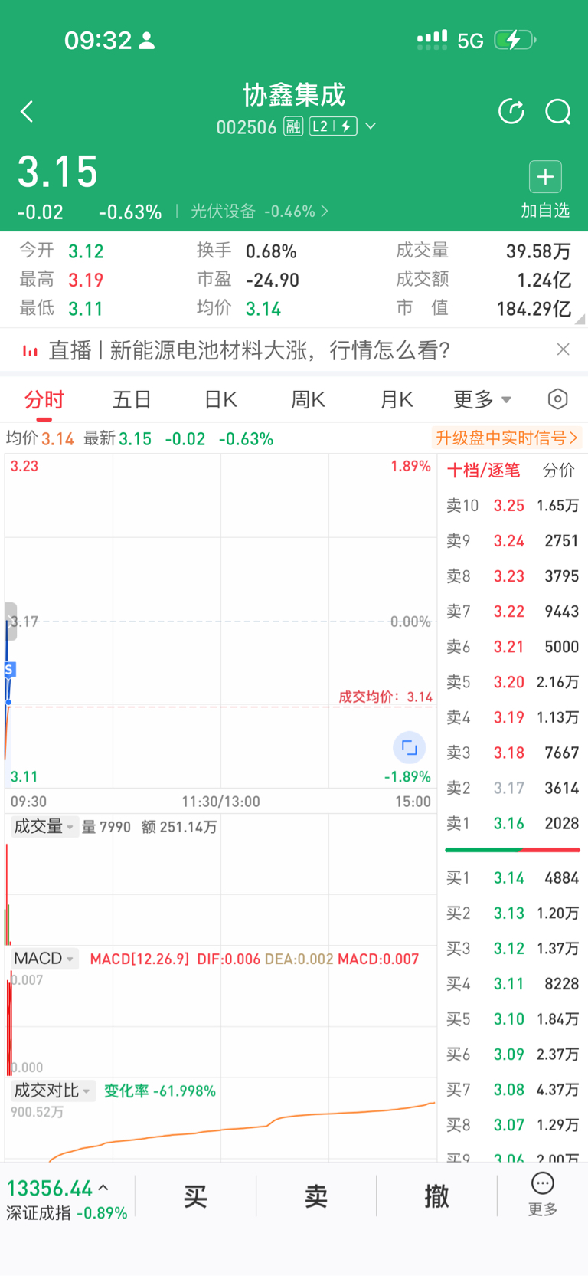Tap 买4 row at 3.11
The height and width of the screenshot is (1276, 588).
coord(512,983)
